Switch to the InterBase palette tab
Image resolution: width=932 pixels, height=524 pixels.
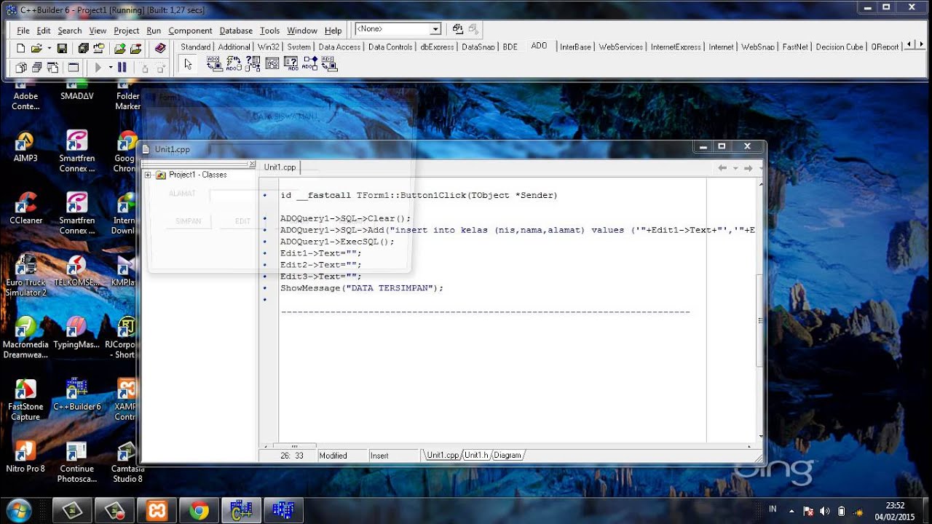click(x=575, y=47)
